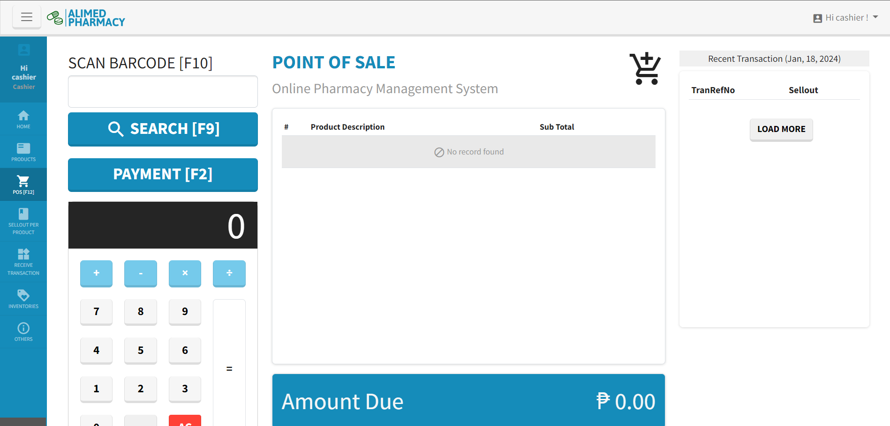Open POS using the cart sidebar icon
This screenshot has height=426, width=890.
(x=23, y=182)
